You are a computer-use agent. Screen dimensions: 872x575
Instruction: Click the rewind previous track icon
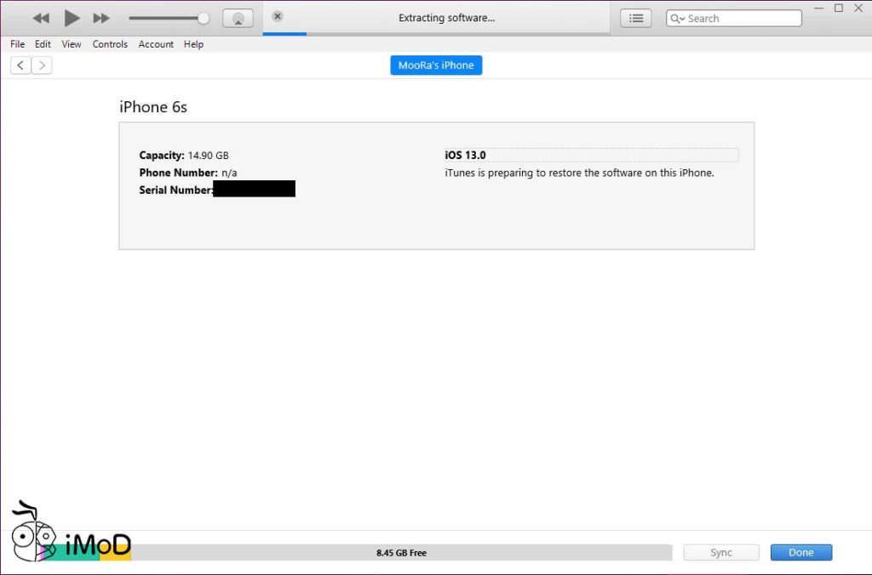pos(41,19)
